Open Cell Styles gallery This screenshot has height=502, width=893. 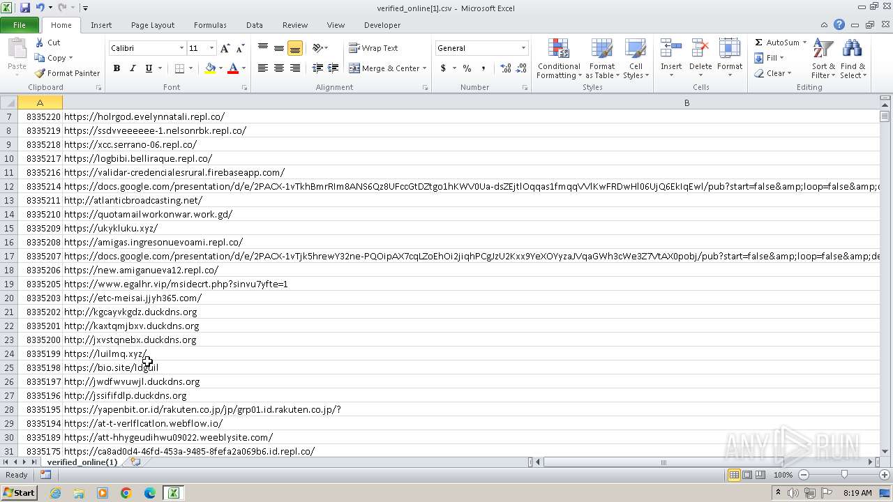tap(636, 59)
